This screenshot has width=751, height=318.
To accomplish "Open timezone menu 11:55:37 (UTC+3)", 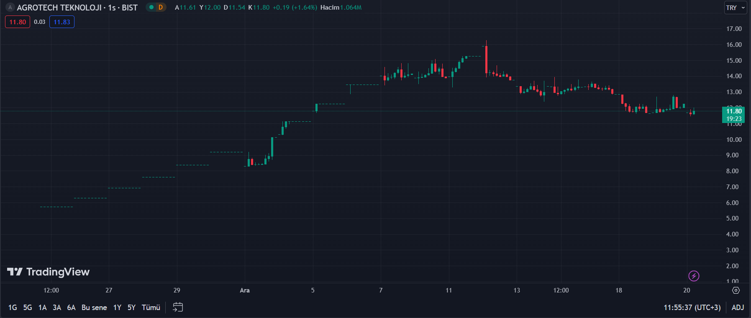I will point(692,308).
